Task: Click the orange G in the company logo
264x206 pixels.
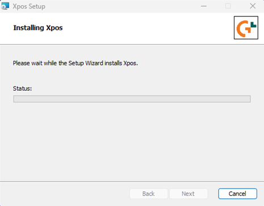Action: [x=243, y=29]
